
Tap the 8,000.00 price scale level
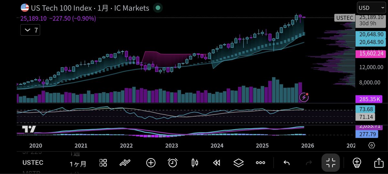coord(371,82)
